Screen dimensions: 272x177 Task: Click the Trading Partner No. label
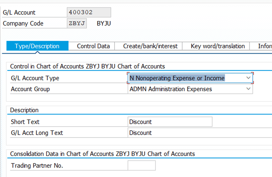tap(37, 166)
